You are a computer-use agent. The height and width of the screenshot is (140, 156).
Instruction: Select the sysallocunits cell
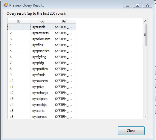42,39
